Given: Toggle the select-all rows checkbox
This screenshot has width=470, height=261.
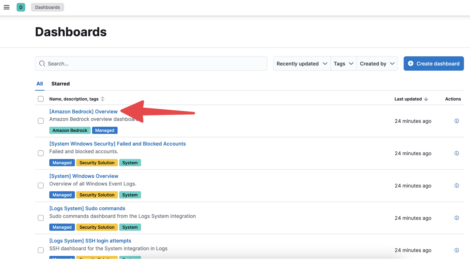Looking at the screenshot, I should point(41,99).
